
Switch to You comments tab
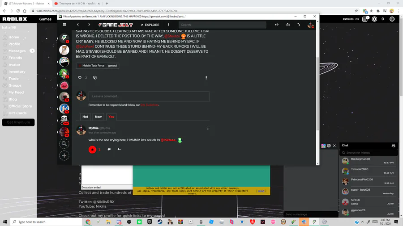click(x=111, y=117)
